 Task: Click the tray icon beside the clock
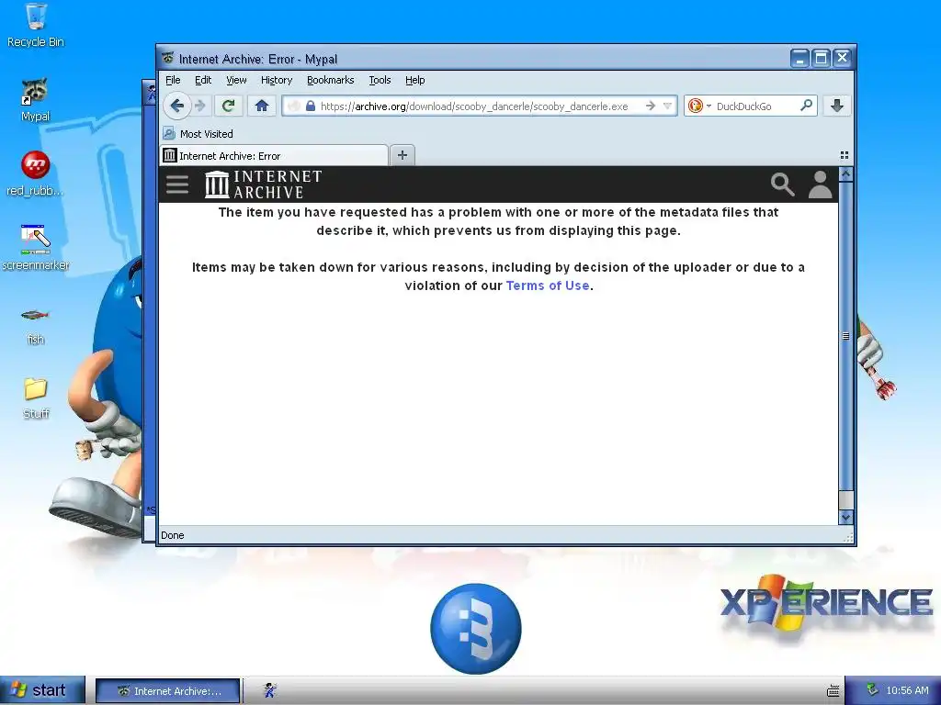(873, 690)
